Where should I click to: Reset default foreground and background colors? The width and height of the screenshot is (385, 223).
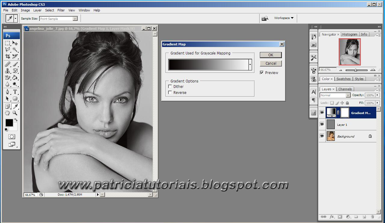6,130
